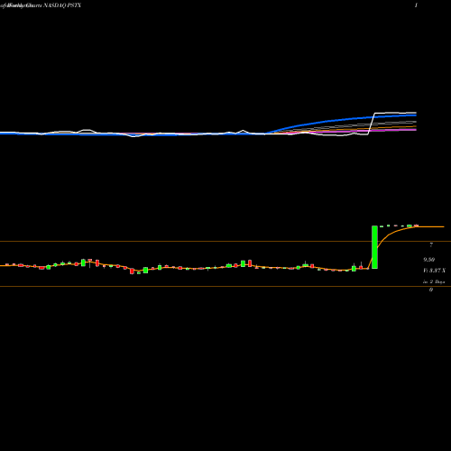The height and width of the screenshot is (451, 451).
Task: Click the 'in 2 Days' label
Action: 434,281
